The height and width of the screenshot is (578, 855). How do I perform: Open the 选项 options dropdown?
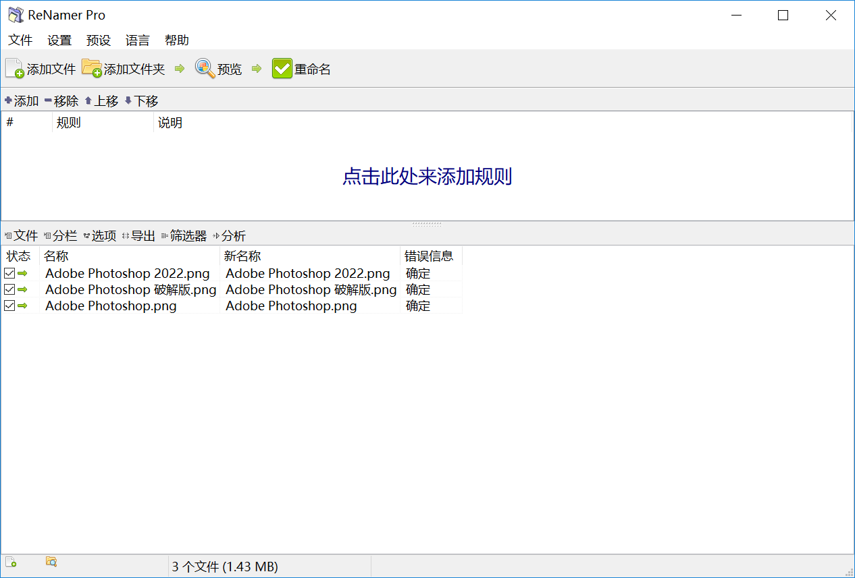click(99, 235)
